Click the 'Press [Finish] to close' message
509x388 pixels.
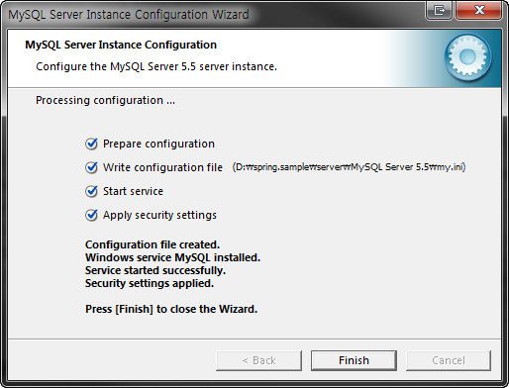point(171,309)
